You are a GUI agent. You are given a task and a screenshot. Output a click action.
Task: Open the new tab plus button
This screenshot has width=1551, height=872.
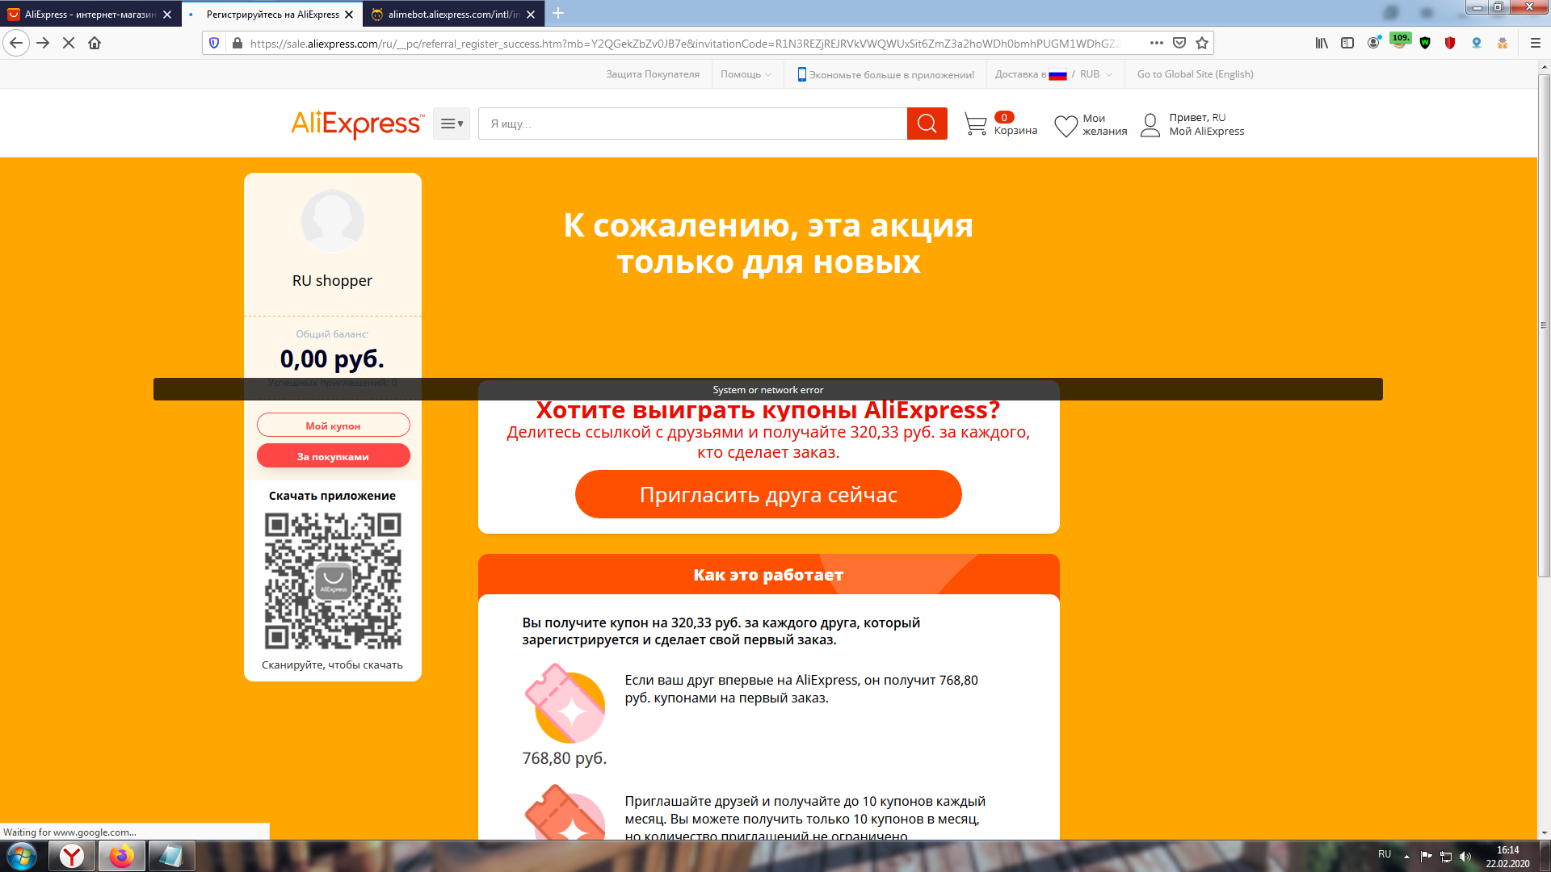click(558, 14)
